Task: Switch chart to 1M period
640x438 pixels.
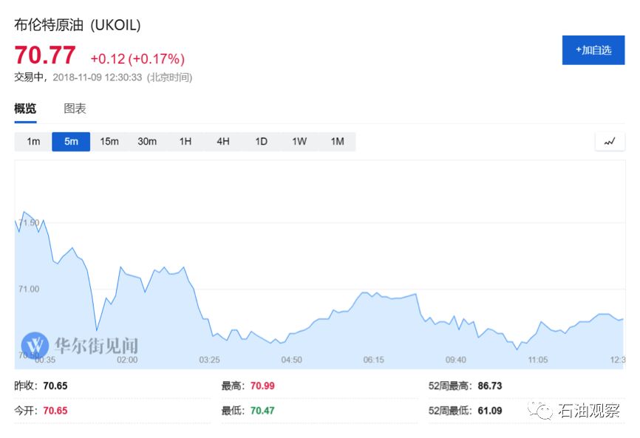Action: (337, 142)
